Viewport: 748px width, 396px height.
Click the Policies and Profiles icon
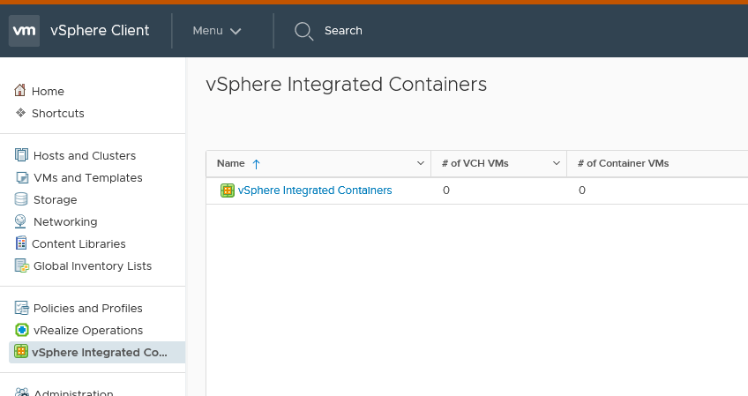click(21, 308)
